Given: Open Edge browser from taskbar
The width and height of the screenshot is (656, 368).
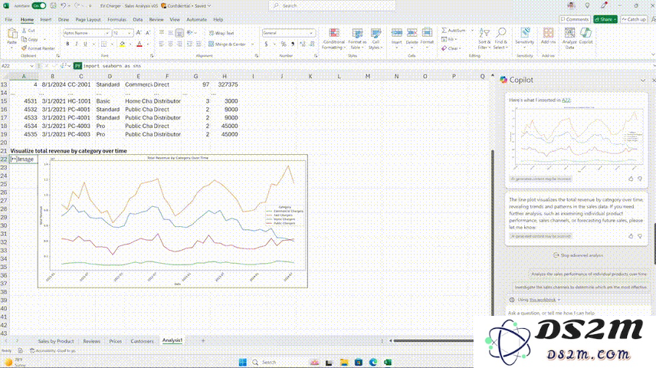Looking at the screenshot, I should click(x=373, y=362).
